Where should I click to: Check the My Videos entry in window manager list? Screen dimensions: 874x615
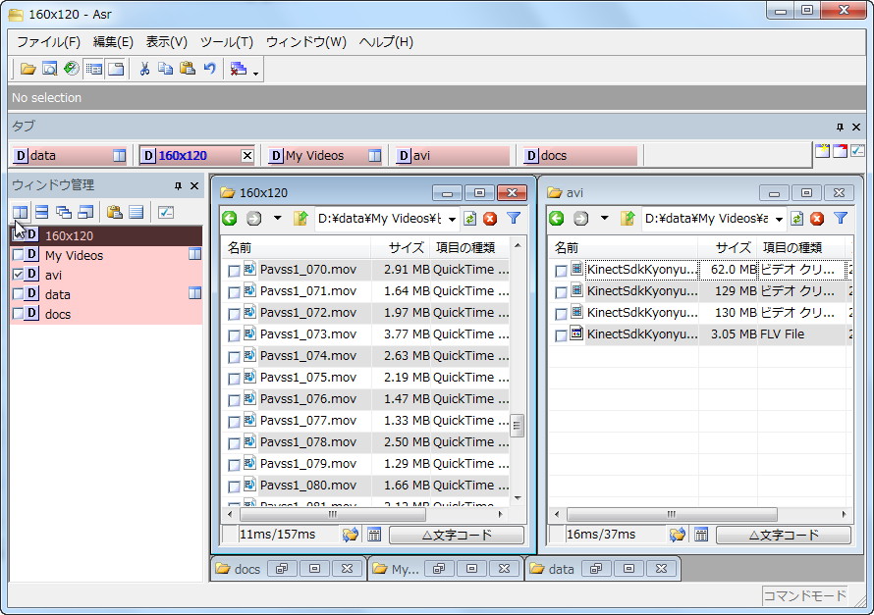(18, 255)
